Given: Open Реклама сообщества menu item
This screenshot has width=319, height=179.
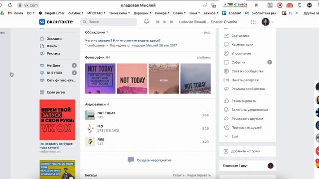Looking at the screenshot, I should (x=248, y=89).
